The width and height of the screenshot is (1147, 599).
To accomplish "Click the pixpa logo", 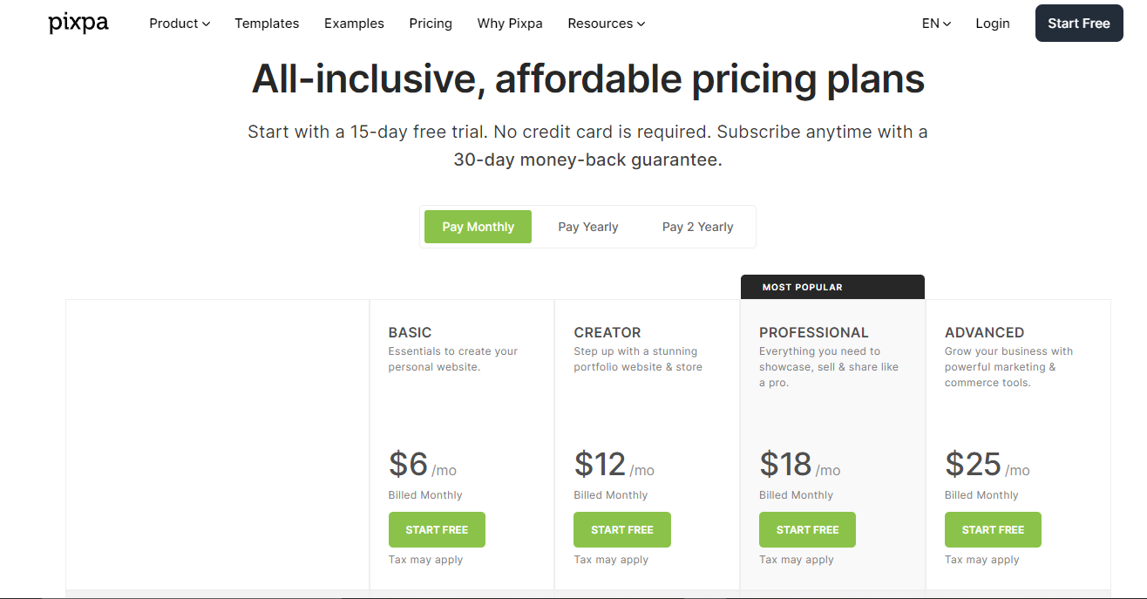I will [78, 24].
